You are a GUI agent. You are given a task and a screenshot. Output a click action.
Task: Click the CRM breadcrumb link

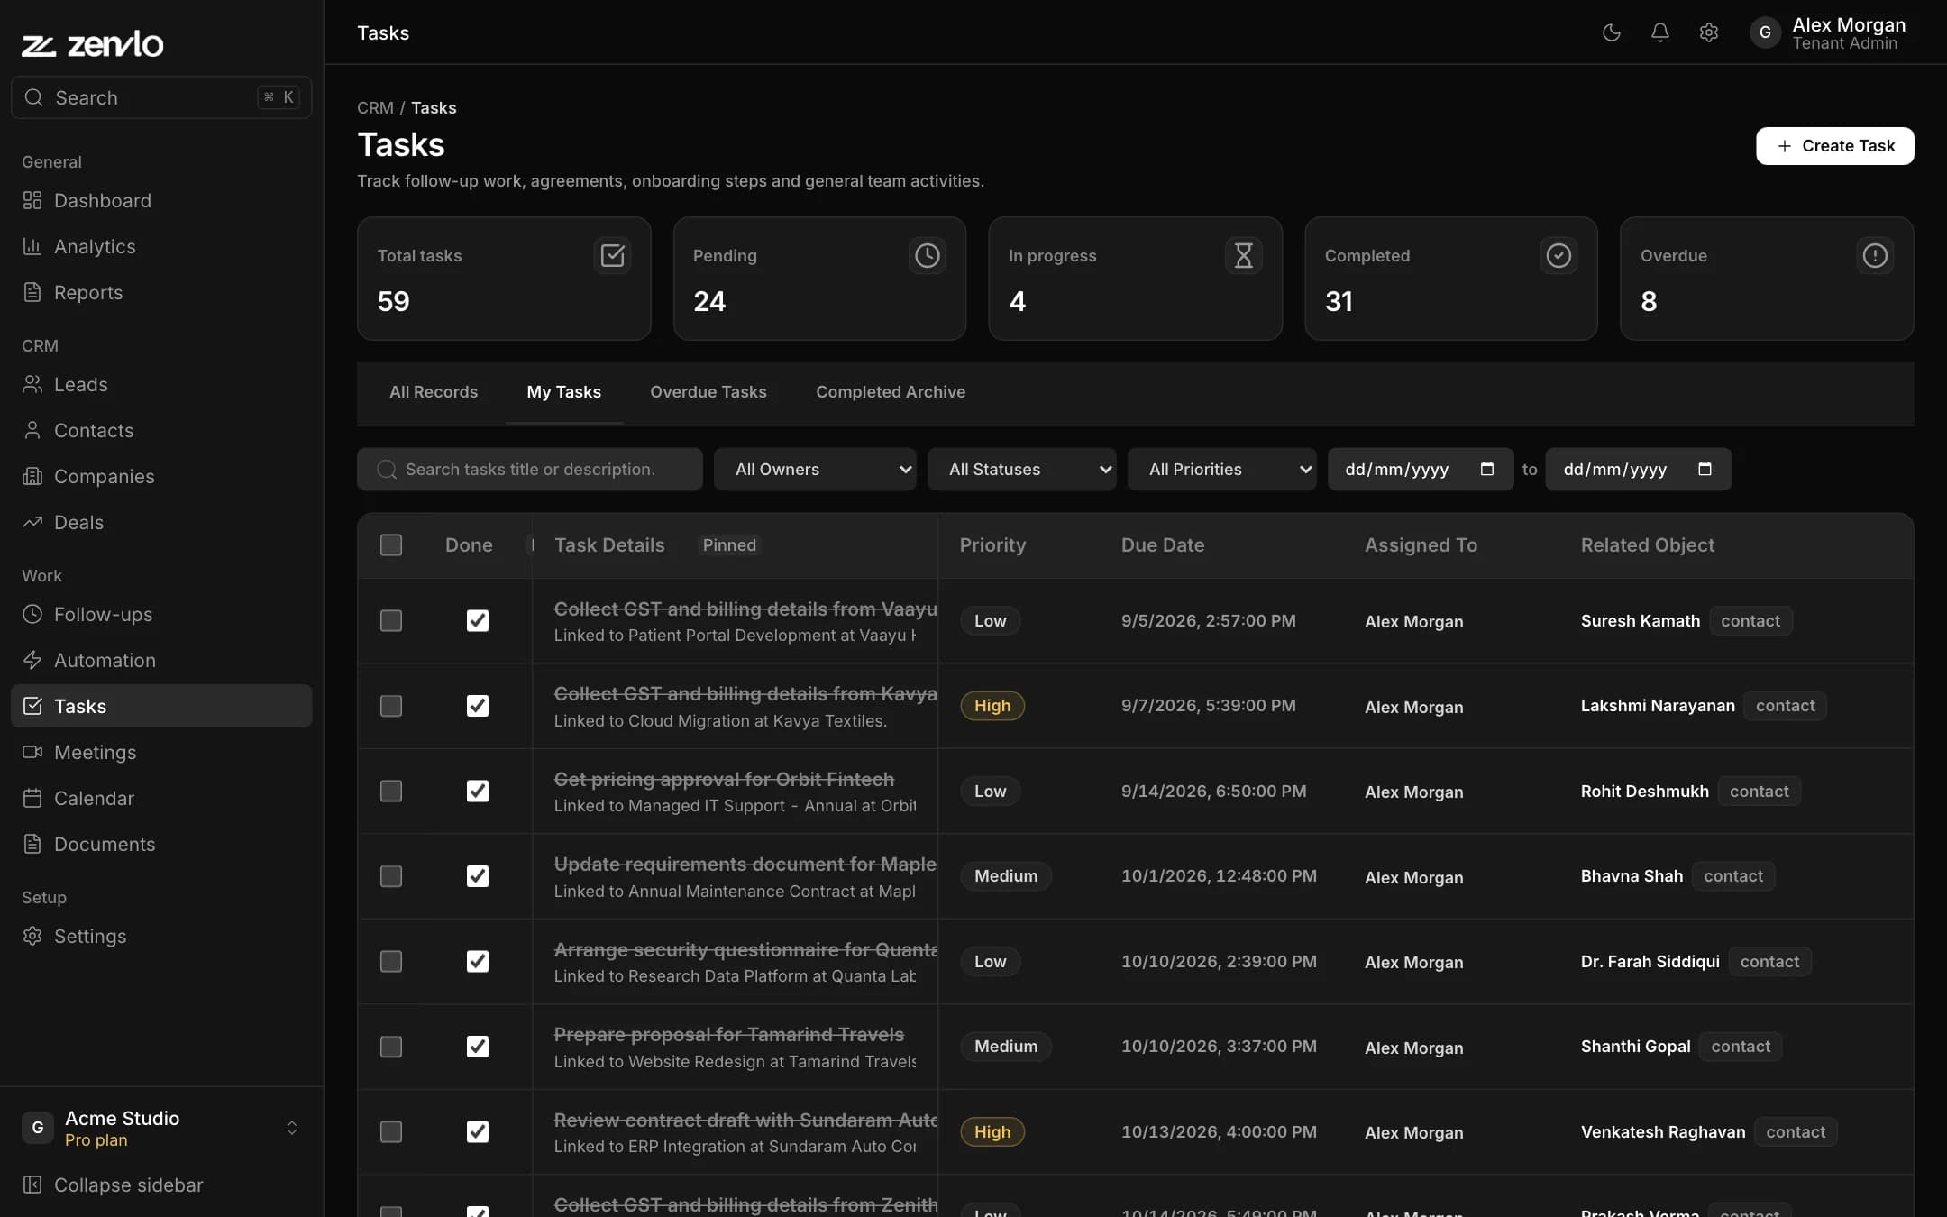pos(375,107)
